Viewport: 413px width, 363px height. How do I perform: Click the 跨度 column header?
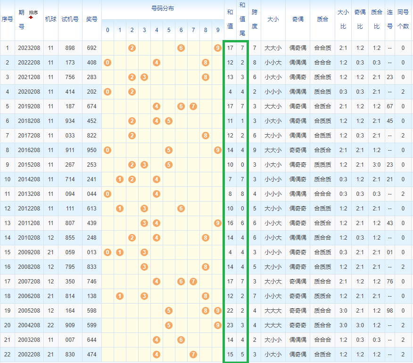255,20
